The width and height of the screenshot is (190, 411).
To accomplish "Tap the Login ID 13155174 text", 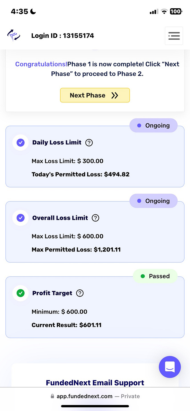I will [63, 36].
